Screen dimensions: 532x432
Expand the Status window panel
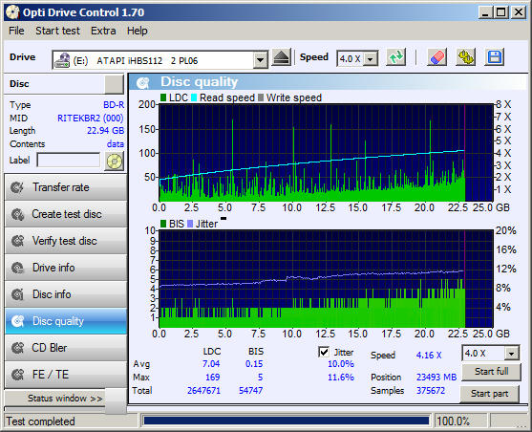point(64,398)
